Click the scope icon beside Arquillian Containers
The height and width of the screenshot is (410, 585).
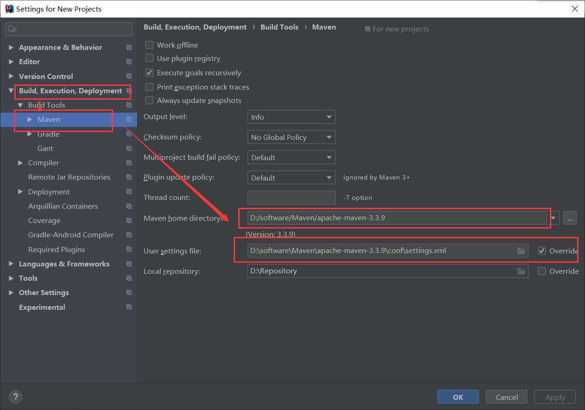tap(129, 206)
